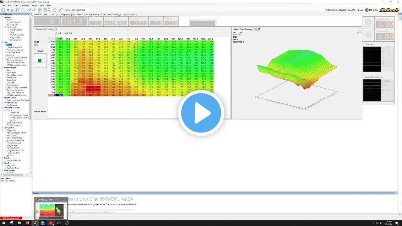Click the 10000 RPM row header
The image size is (402, 226).
[52, 42]
